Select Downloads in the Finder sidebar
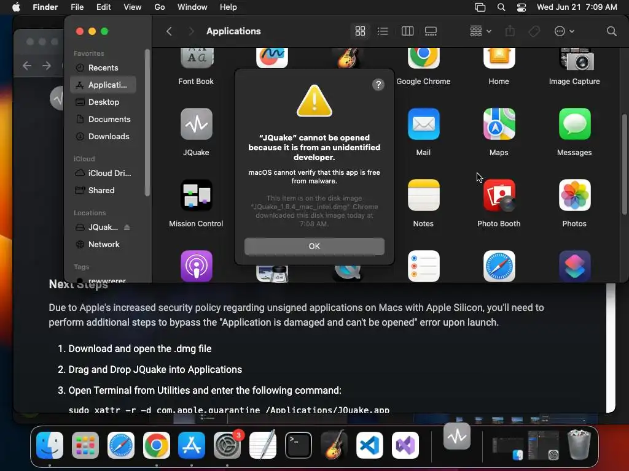The height and width of the screenshot is (471, 629). pyautogui.click(x=103, y=137)
